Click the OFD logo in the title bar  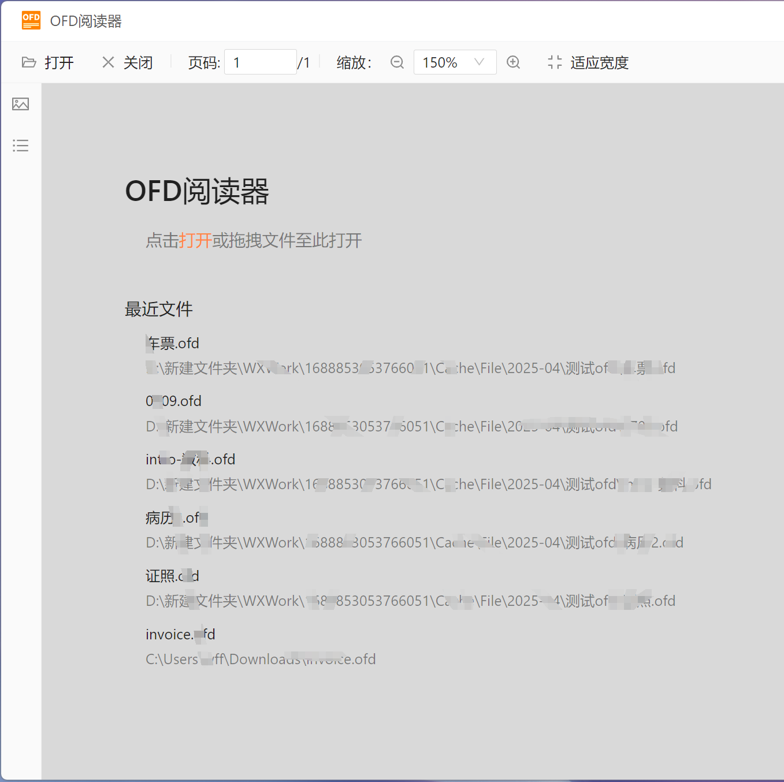(31, 20)
